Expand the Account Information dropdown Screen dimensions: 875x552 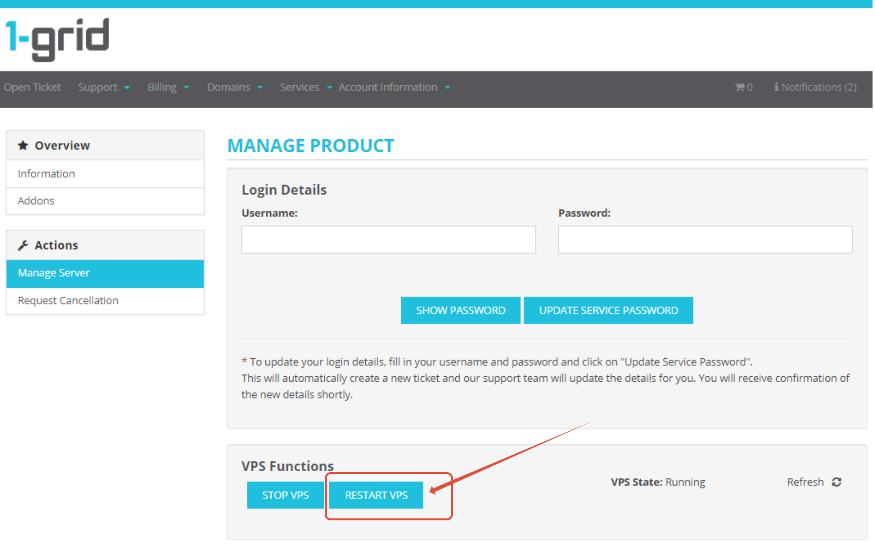(394, 87)
